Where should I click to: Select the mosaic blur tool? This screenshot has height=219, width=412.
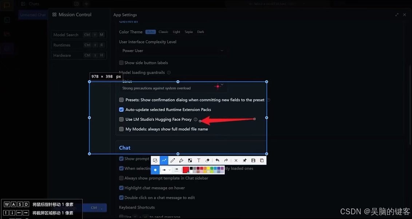(190, 160)
